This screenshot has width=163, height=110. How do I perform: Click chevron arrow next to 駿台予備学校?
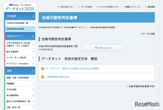coord(33,52)
